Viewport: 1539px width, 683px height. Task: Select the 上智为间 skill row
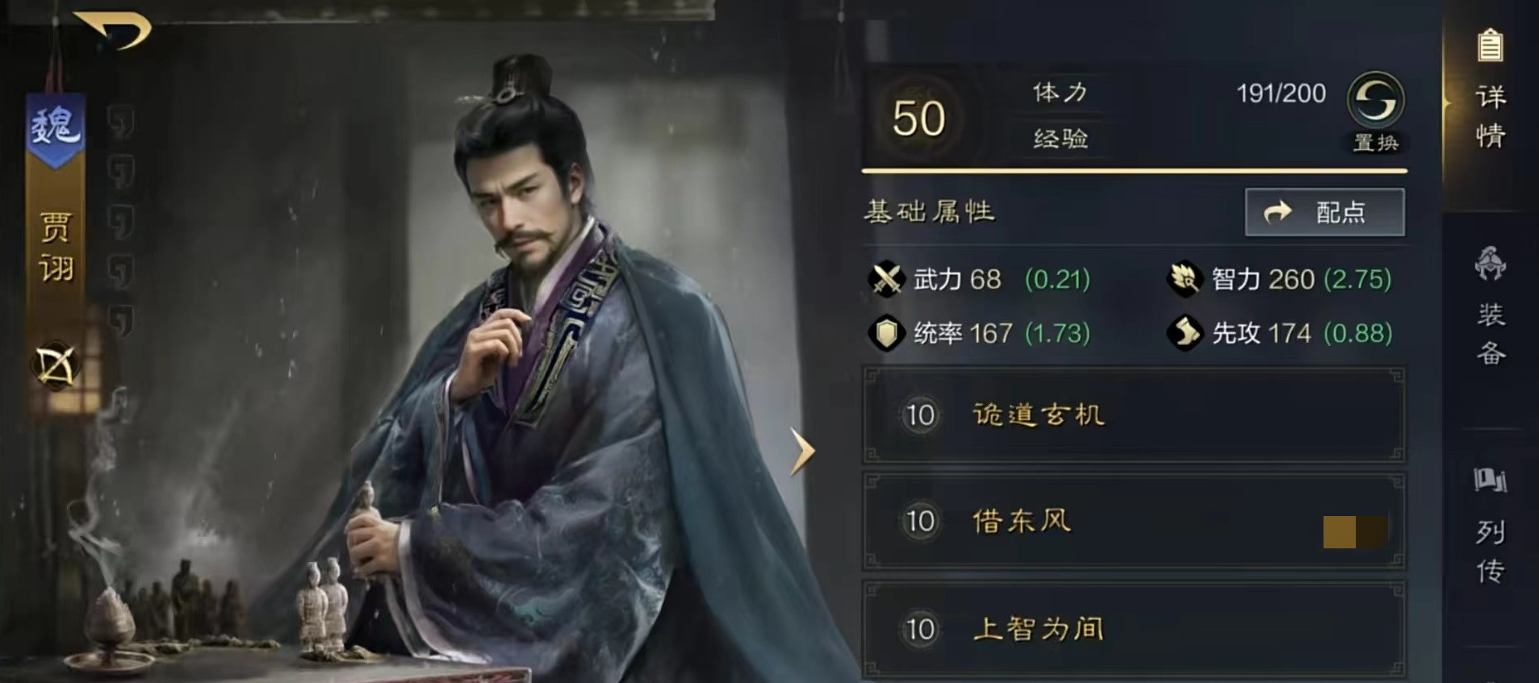[1134, 629]
